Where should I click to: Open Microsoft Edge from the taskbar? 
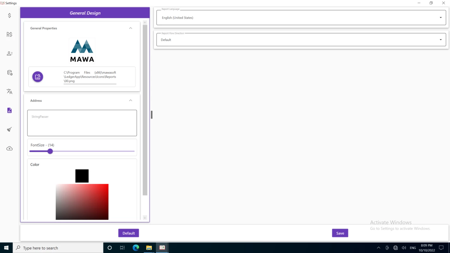click(136, 248)
